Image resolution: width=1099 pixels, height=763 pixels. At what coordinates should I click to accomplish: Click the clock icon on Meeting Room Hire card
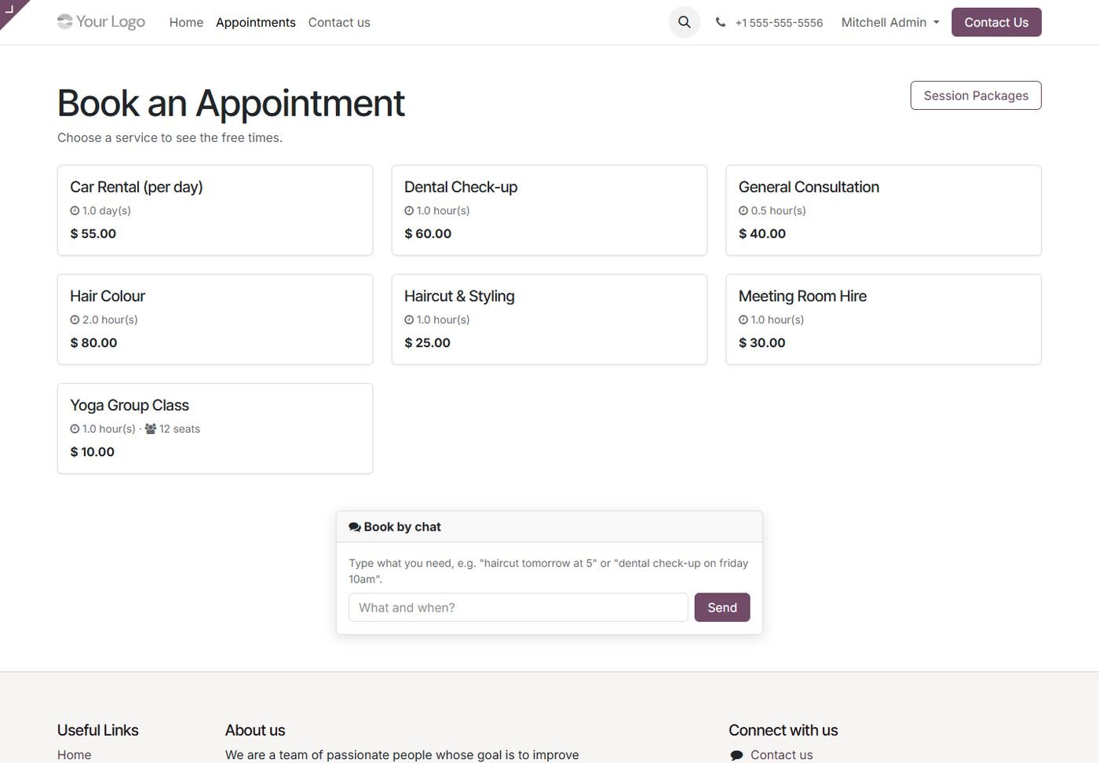[x=743, y=319]
